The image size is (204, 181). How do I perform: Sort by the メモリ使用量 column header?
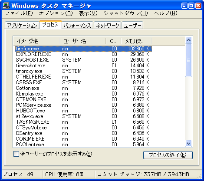(x=136, y=41)
